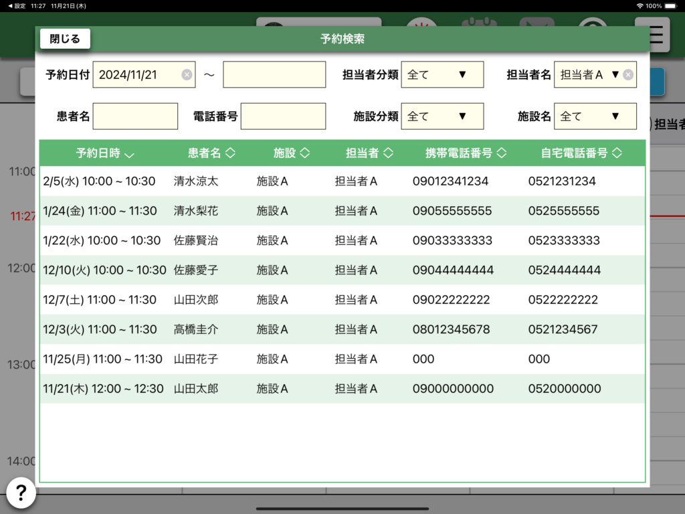Sort by 予約日時 column header

[x=105, y=153]
